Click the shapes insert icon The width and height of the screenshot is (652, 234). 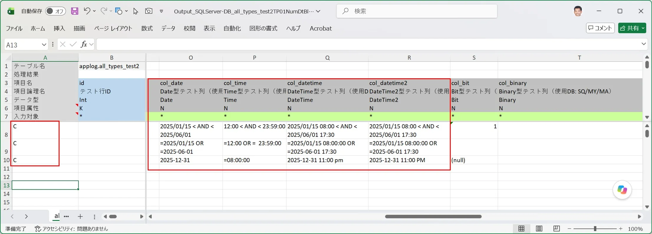point(119,11)
